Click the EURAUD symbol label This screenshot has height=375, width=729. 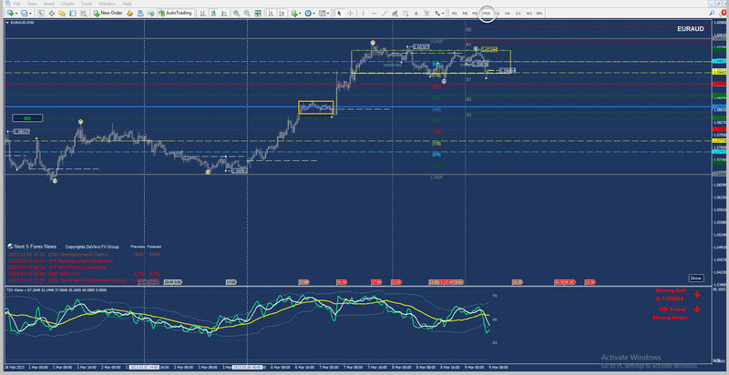coord(691,29)
